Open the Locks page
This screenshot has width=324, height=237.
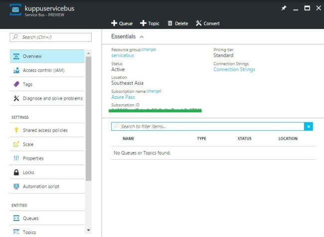coord(47,172)
